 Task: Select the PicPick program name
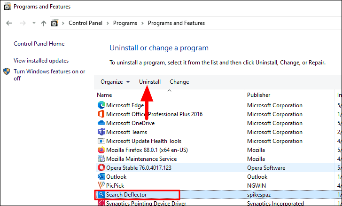(115, 186)
